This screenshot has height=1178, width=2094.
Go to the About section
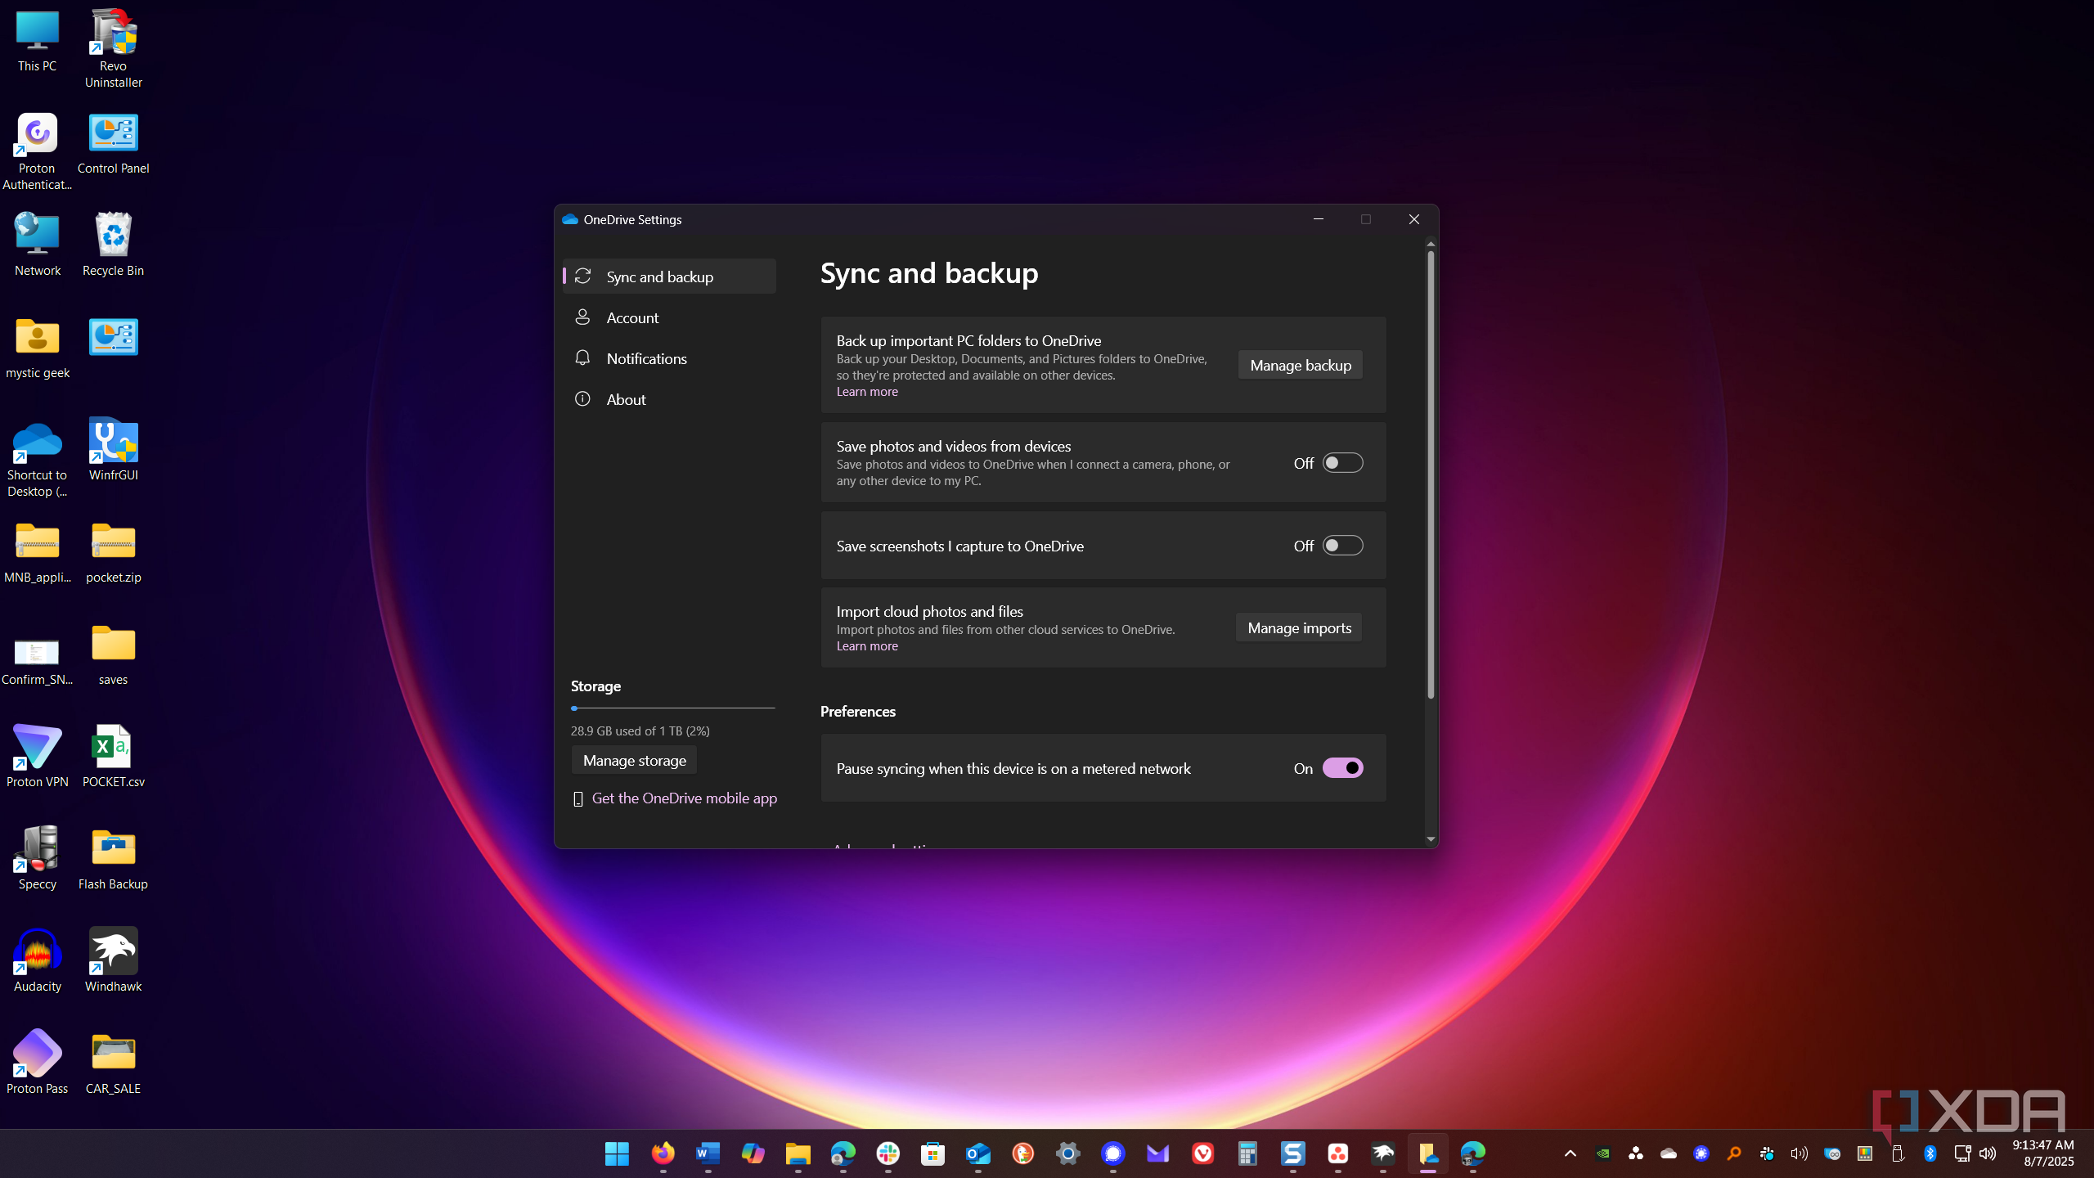tap(669, 399)
